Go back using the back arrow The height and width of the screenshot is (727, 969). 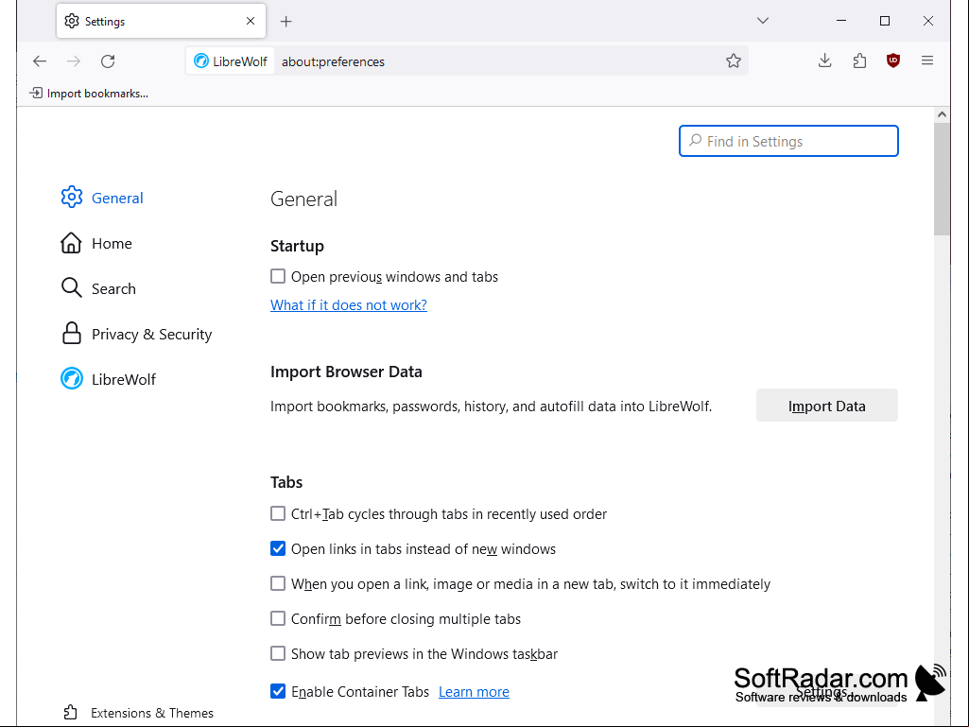point(40,61)
